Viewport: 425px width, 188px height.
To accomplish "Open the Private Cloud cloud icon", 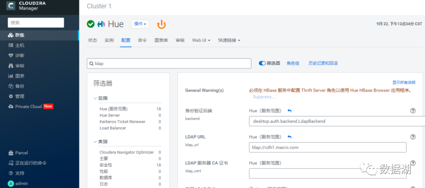I will coord(11,107).
